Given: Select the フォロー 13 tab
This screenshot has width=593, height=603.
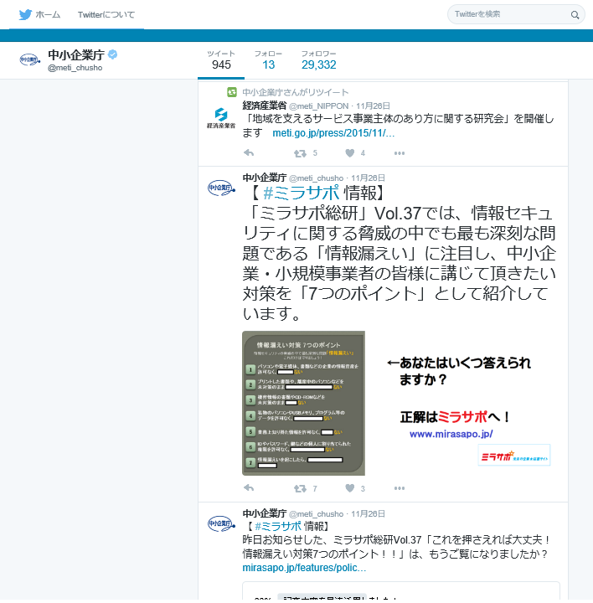Looking at the screenshot, I should coord(268,60).
